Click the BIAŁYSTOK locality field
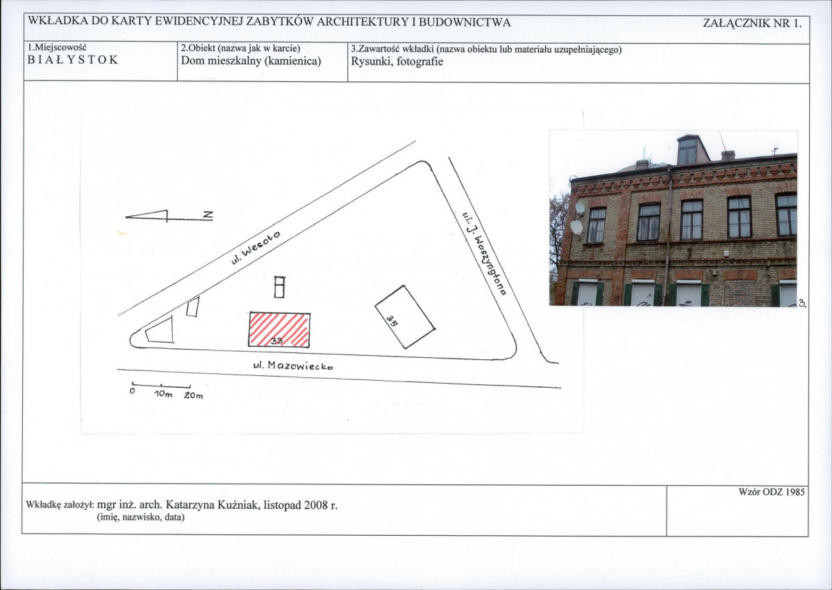 click(73, 60)
